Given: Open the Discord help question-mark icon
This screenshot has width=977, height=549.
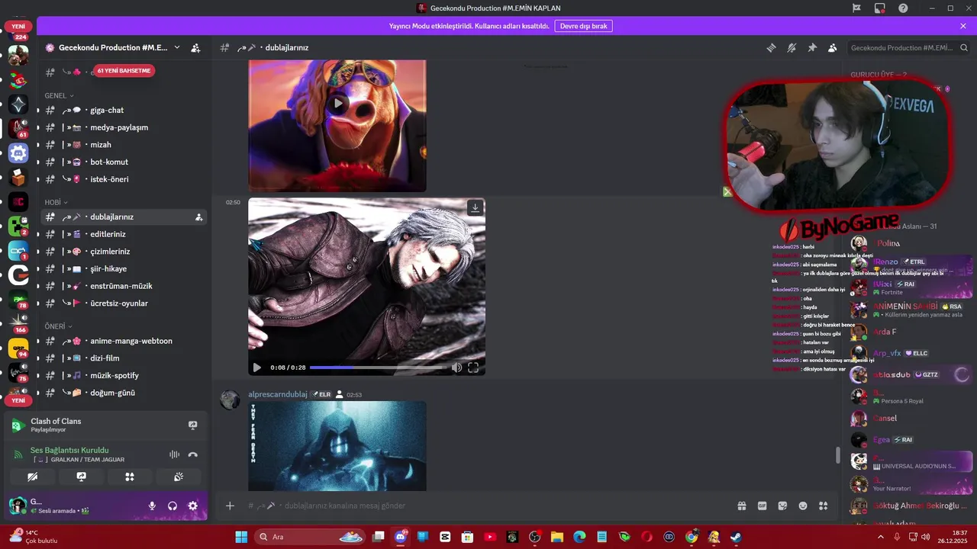Looking at the screenshot, I should point(903,8).
